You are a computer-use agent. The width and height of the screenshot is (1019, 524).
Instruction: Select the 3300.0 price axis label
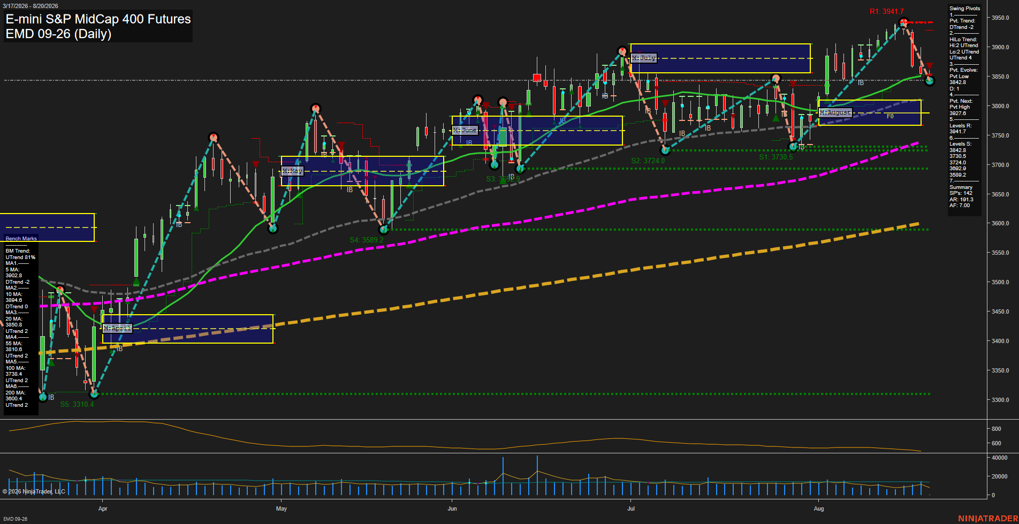tap(1000, 400)
